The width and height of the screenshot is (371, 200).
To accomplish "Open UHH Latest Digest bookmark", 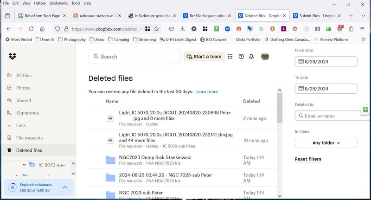I will tap(178, 39).
